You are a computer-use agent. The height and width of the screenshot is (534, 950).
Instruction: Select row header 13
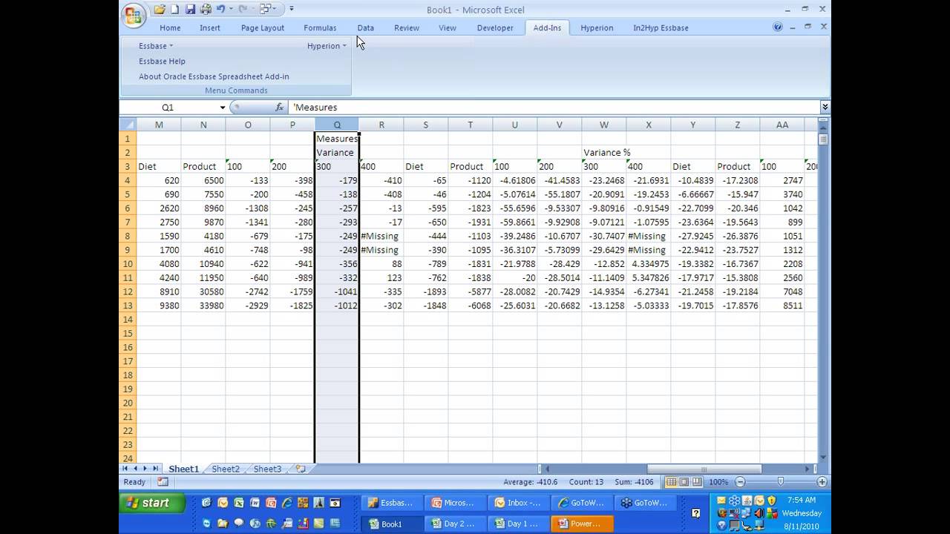point(128,306)
